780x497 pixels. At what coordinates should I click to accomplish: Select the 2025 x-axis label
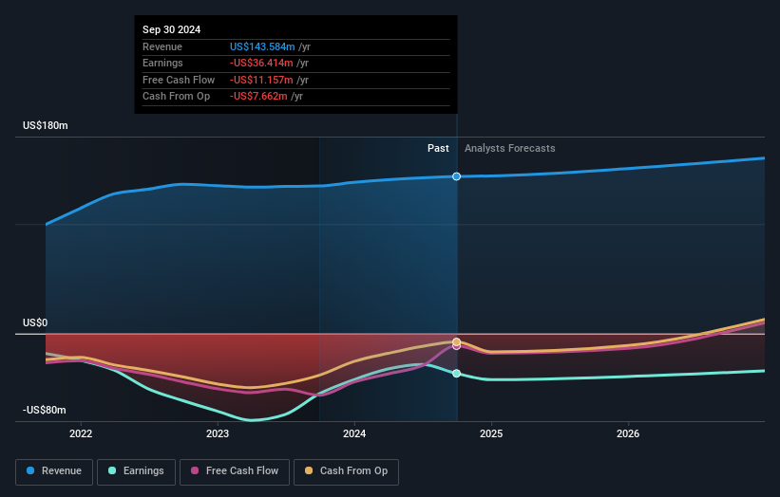[491, 433]
